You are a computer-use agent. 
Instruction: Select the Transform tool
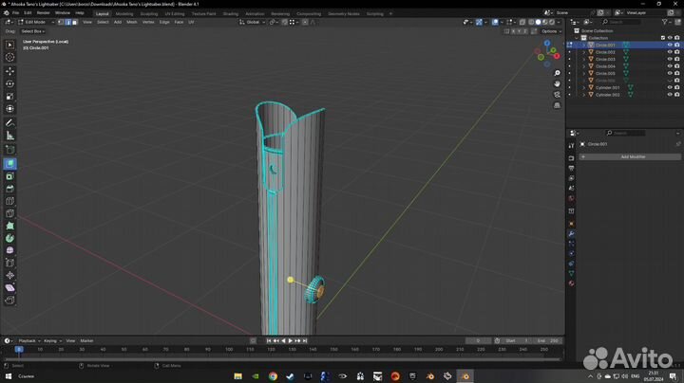click(9, 109)
